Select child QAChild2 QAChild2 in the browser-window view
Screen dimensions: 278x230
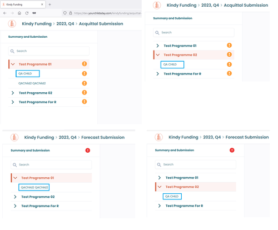(x=32, y=83)
